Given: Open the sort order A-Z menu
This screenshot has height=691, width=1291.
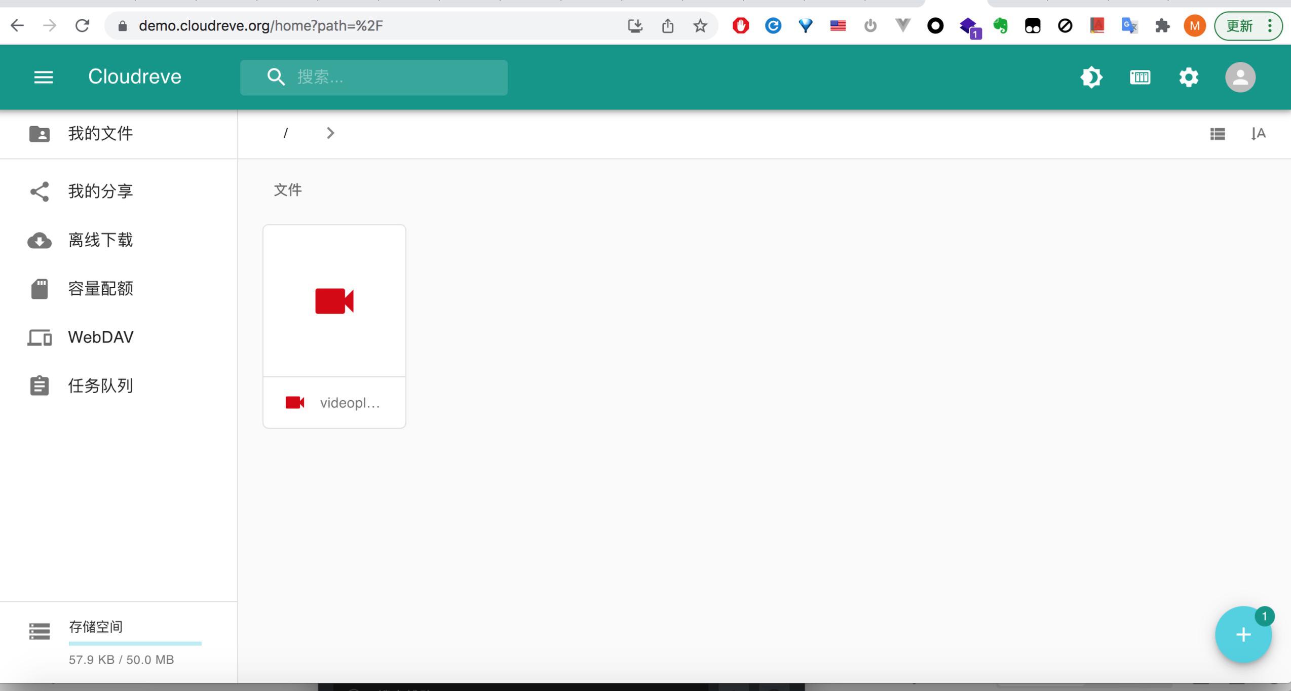Looking at the screenshot, I should click(x=1258, y=134).
